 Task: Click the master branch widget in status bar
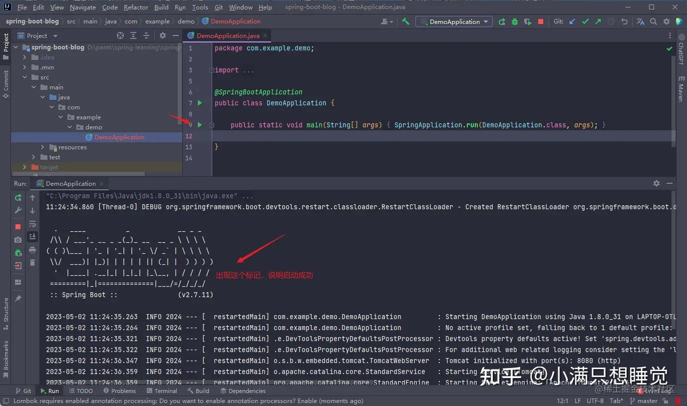click(644, 401)
